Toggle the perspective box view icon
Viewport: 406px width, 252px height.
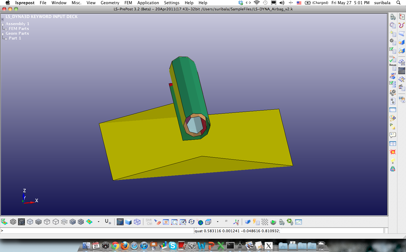pyautogui.click(x=208, y=222)
